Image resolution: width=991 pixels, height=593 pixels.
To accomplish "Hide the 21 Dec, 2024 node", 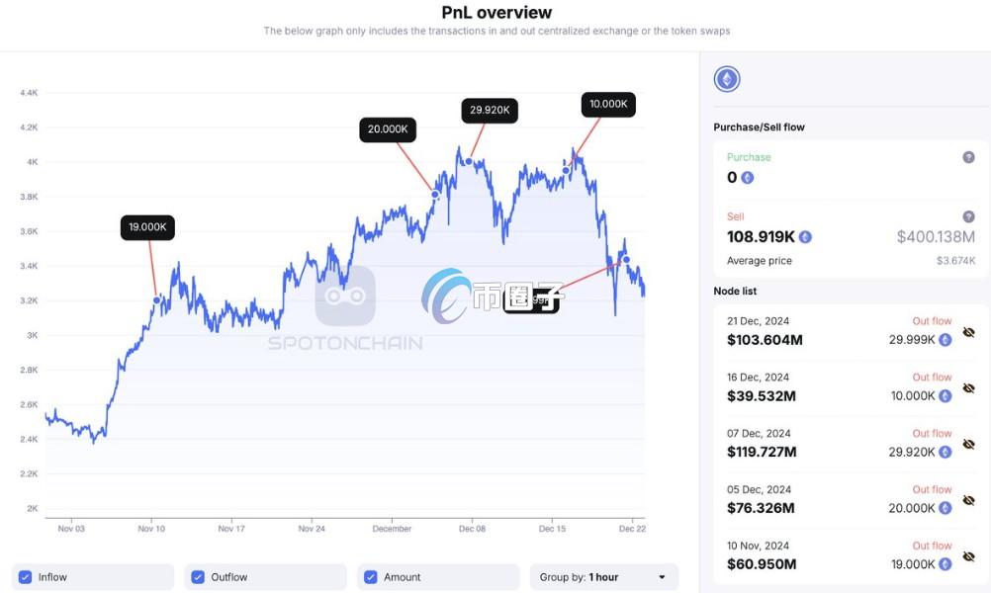I will tap(968, 332).
